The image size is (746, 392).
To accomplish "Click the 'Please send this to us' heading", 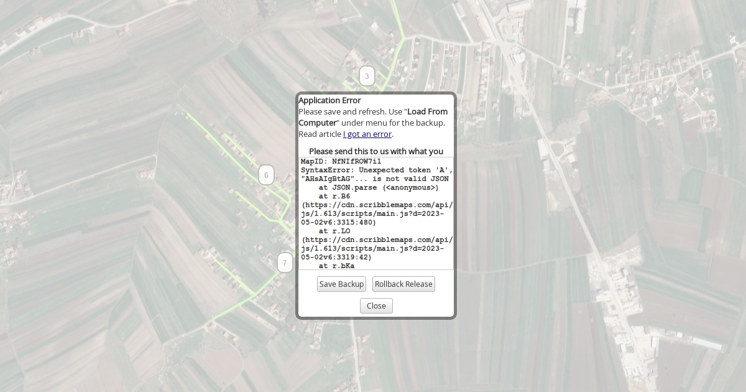I will click(376, 151).
